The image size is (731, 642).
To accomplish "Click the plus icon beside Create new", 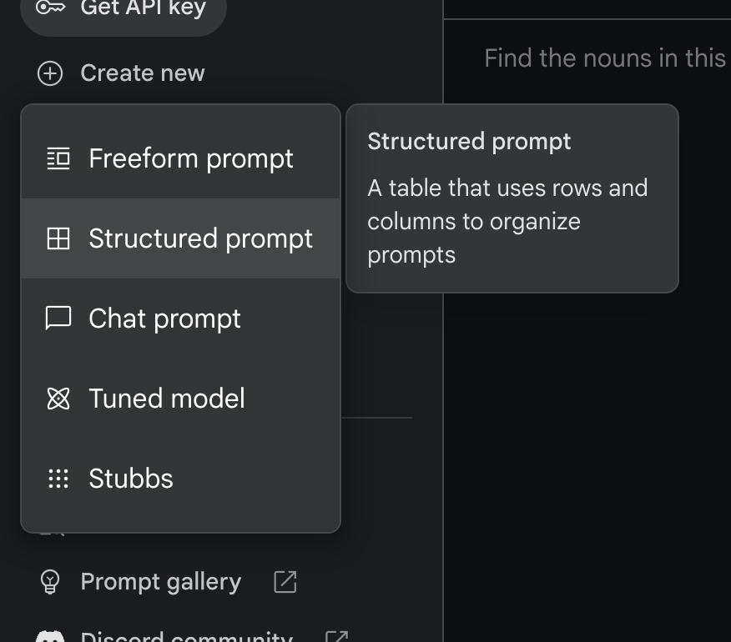I will (x=50, y=73).
